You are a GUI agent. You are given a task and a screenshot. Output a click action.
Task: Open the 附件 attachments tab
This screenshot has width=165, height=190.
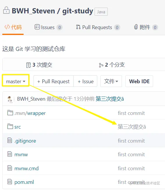146,27
